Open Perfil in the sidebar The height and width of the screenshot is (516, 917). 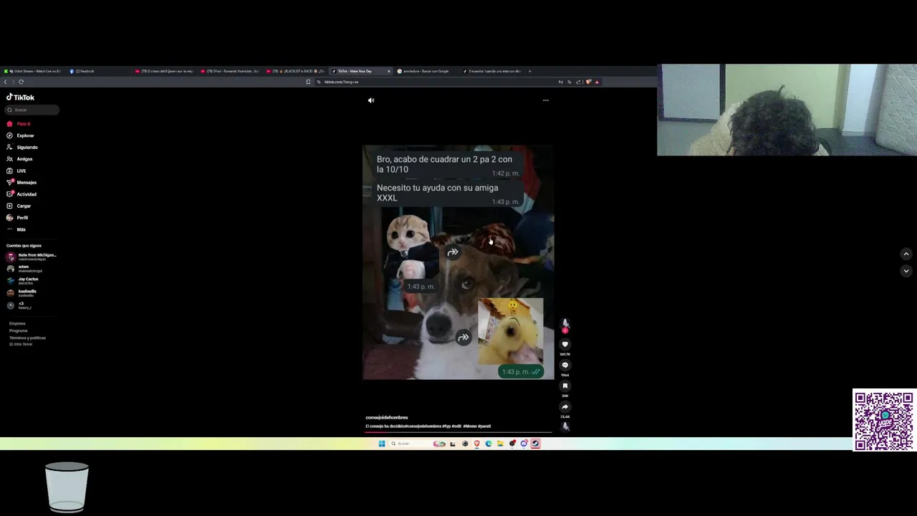tap(18, 217)
